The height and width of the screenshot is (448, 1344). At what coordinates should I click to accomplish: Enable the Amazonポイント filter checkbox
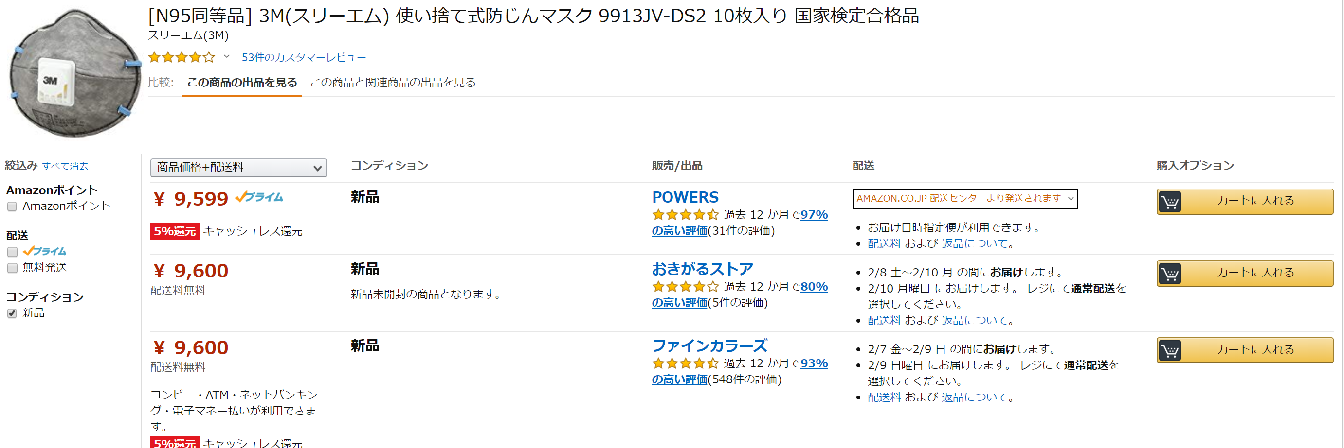click(12, 207)
